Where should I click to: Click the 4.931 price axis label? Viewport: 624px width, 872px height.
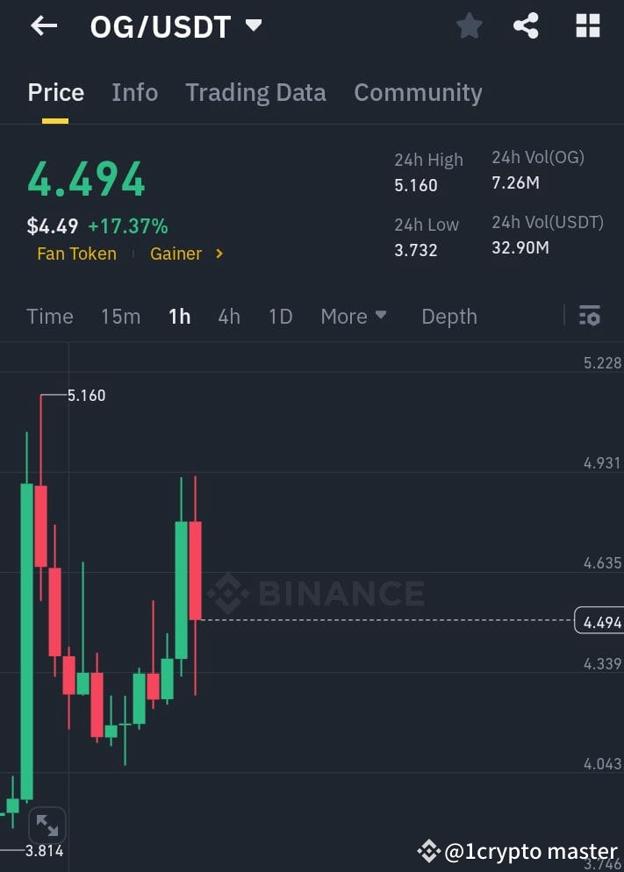click(x=602, y=462)
